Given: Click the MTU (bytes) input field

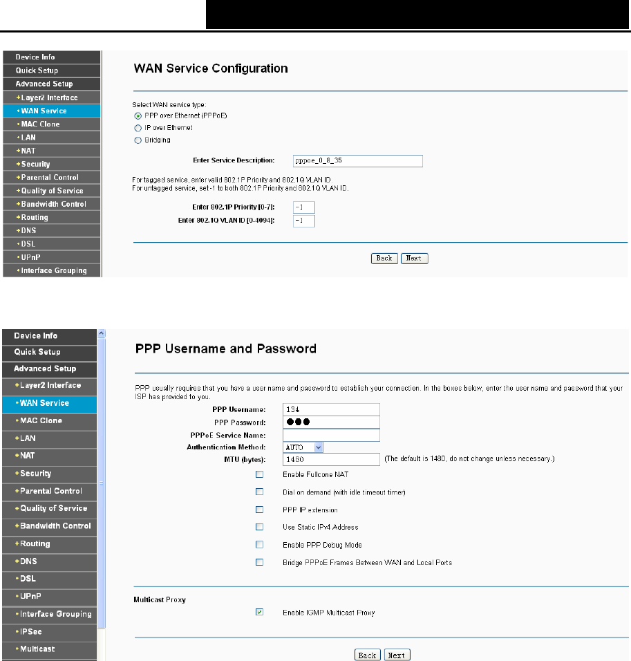Looking at the screenshot, I should pyautogui.click(x=331, y=460).
